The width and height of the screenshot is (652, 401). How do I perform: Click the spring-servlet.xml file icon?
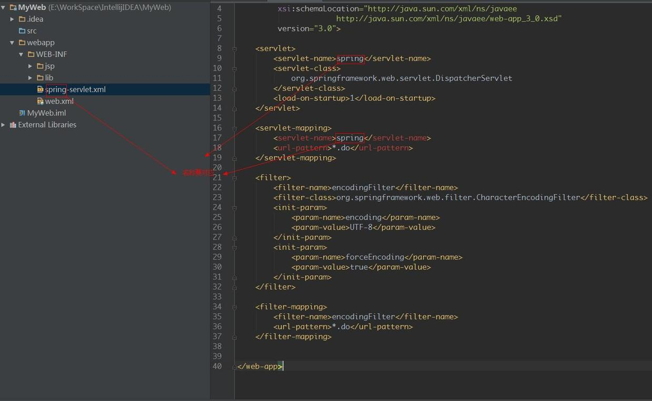(40, 89)
